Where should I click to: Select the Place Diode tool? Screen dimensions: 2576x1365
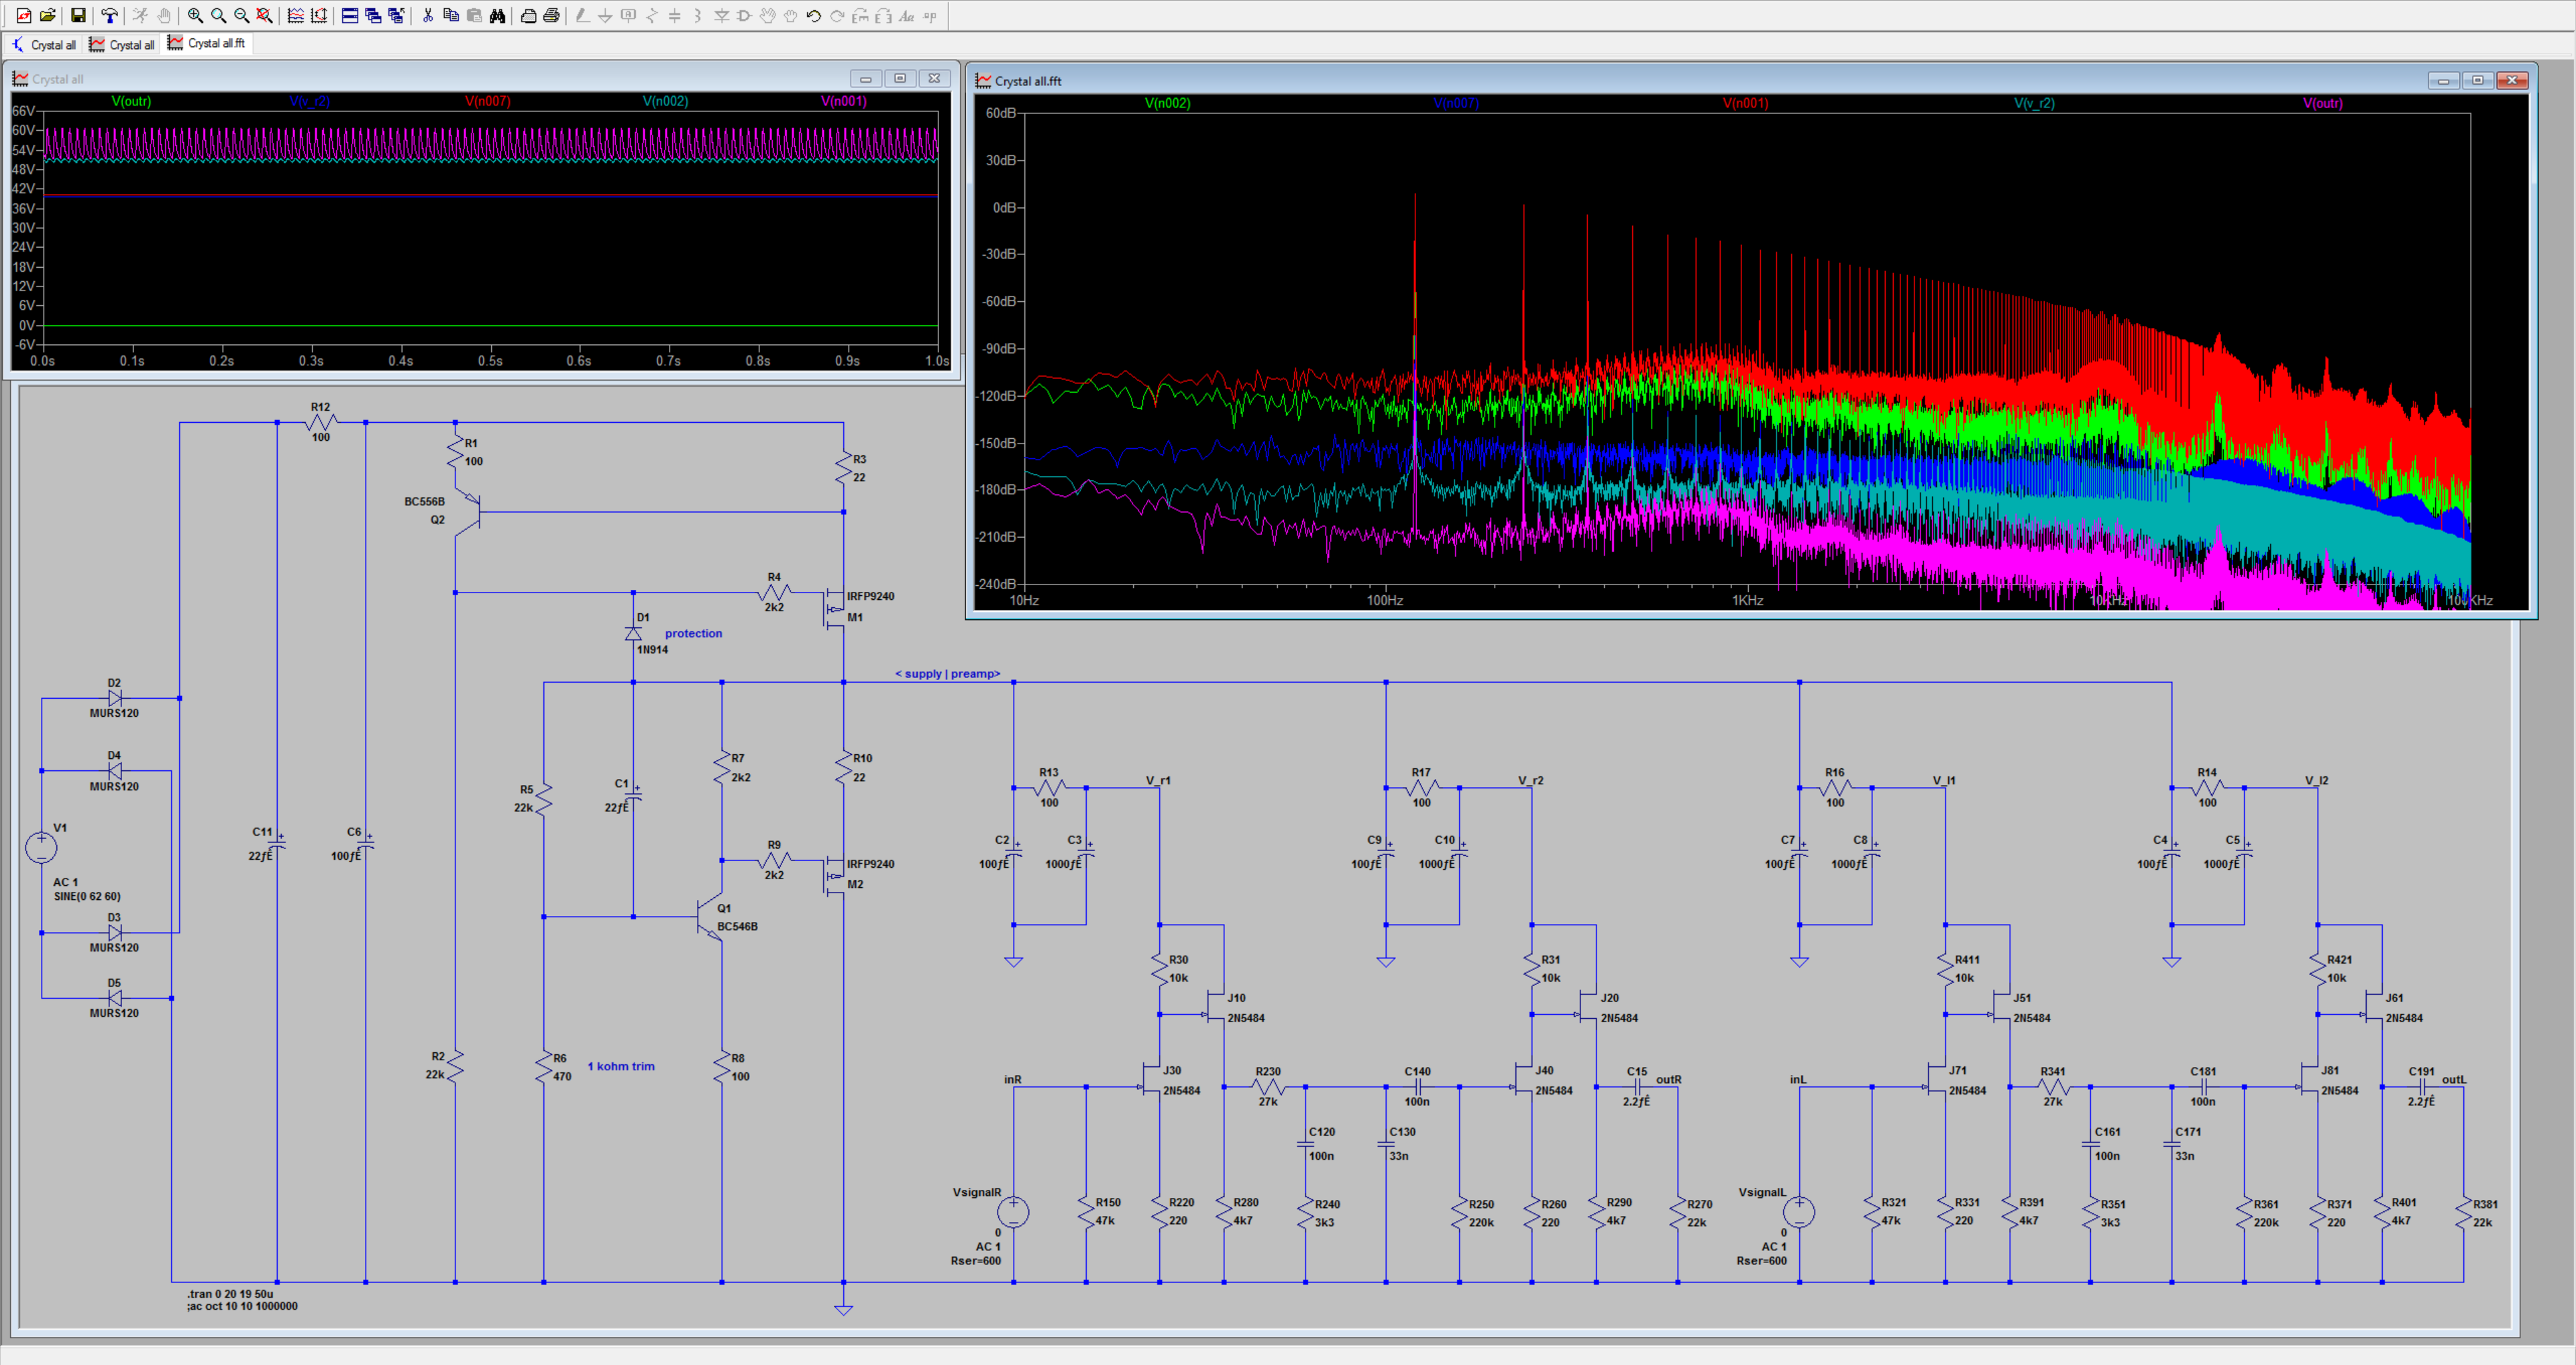point(721,15)
